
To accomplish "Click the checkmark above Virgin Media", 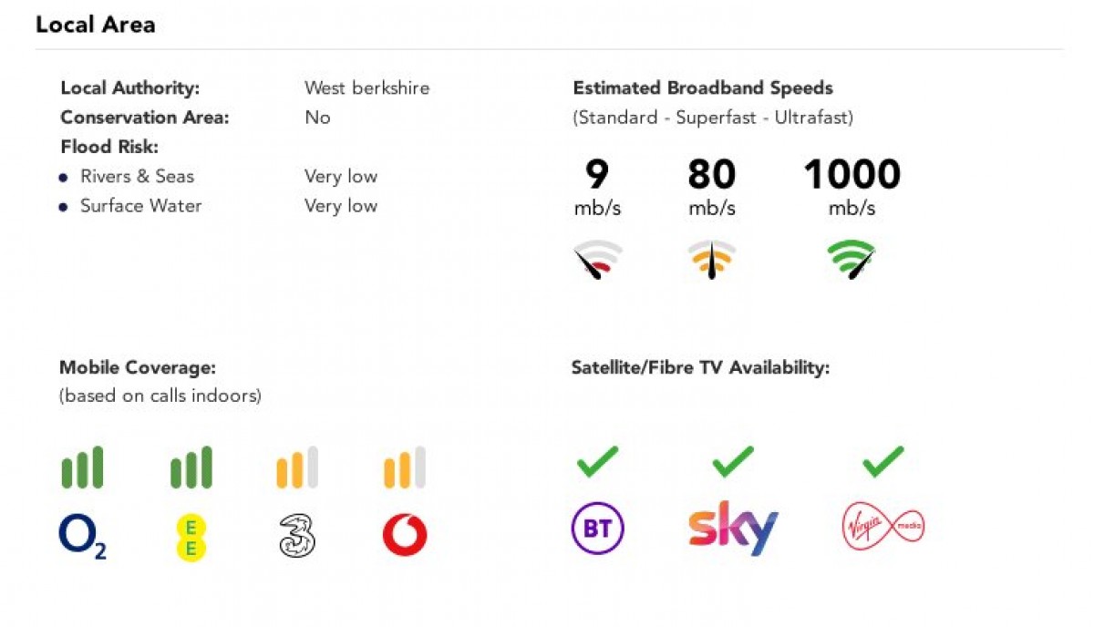I will [882, 461].
